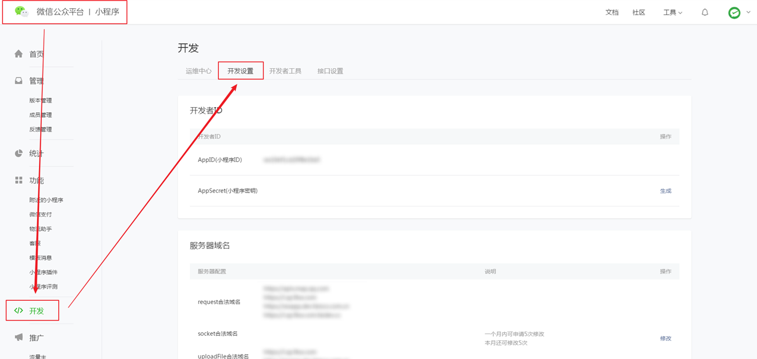
Task: Select 功能 section label in sidebar
Action: tap(37, 181)
